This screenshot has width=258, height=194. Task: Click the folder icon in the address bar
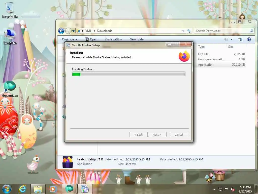pos(78,31)
